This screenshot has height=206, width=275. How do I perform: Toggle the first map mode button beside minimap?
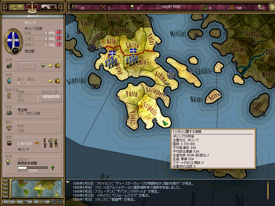click(5, 181)
